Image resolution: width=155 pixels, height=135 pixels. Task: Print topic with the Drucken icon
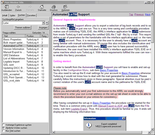point(54,7)
